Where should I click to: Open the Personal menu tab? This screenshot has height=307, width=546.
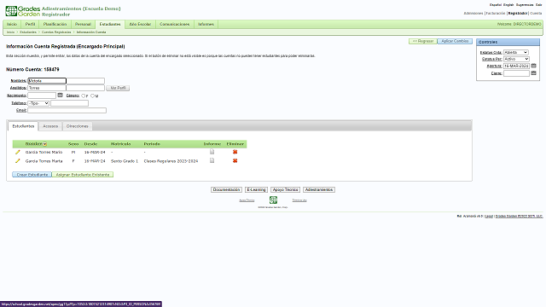coord(83,25)
